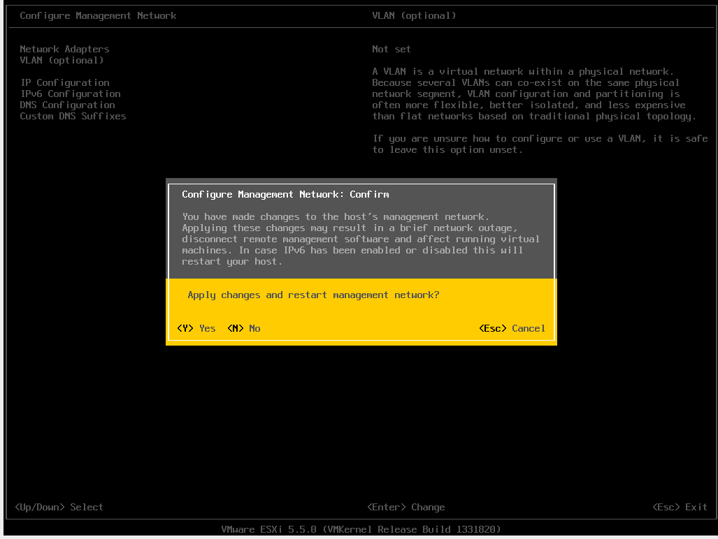
Task: Click the 'Not set' VLAN value
Action: tap(392, 49)
